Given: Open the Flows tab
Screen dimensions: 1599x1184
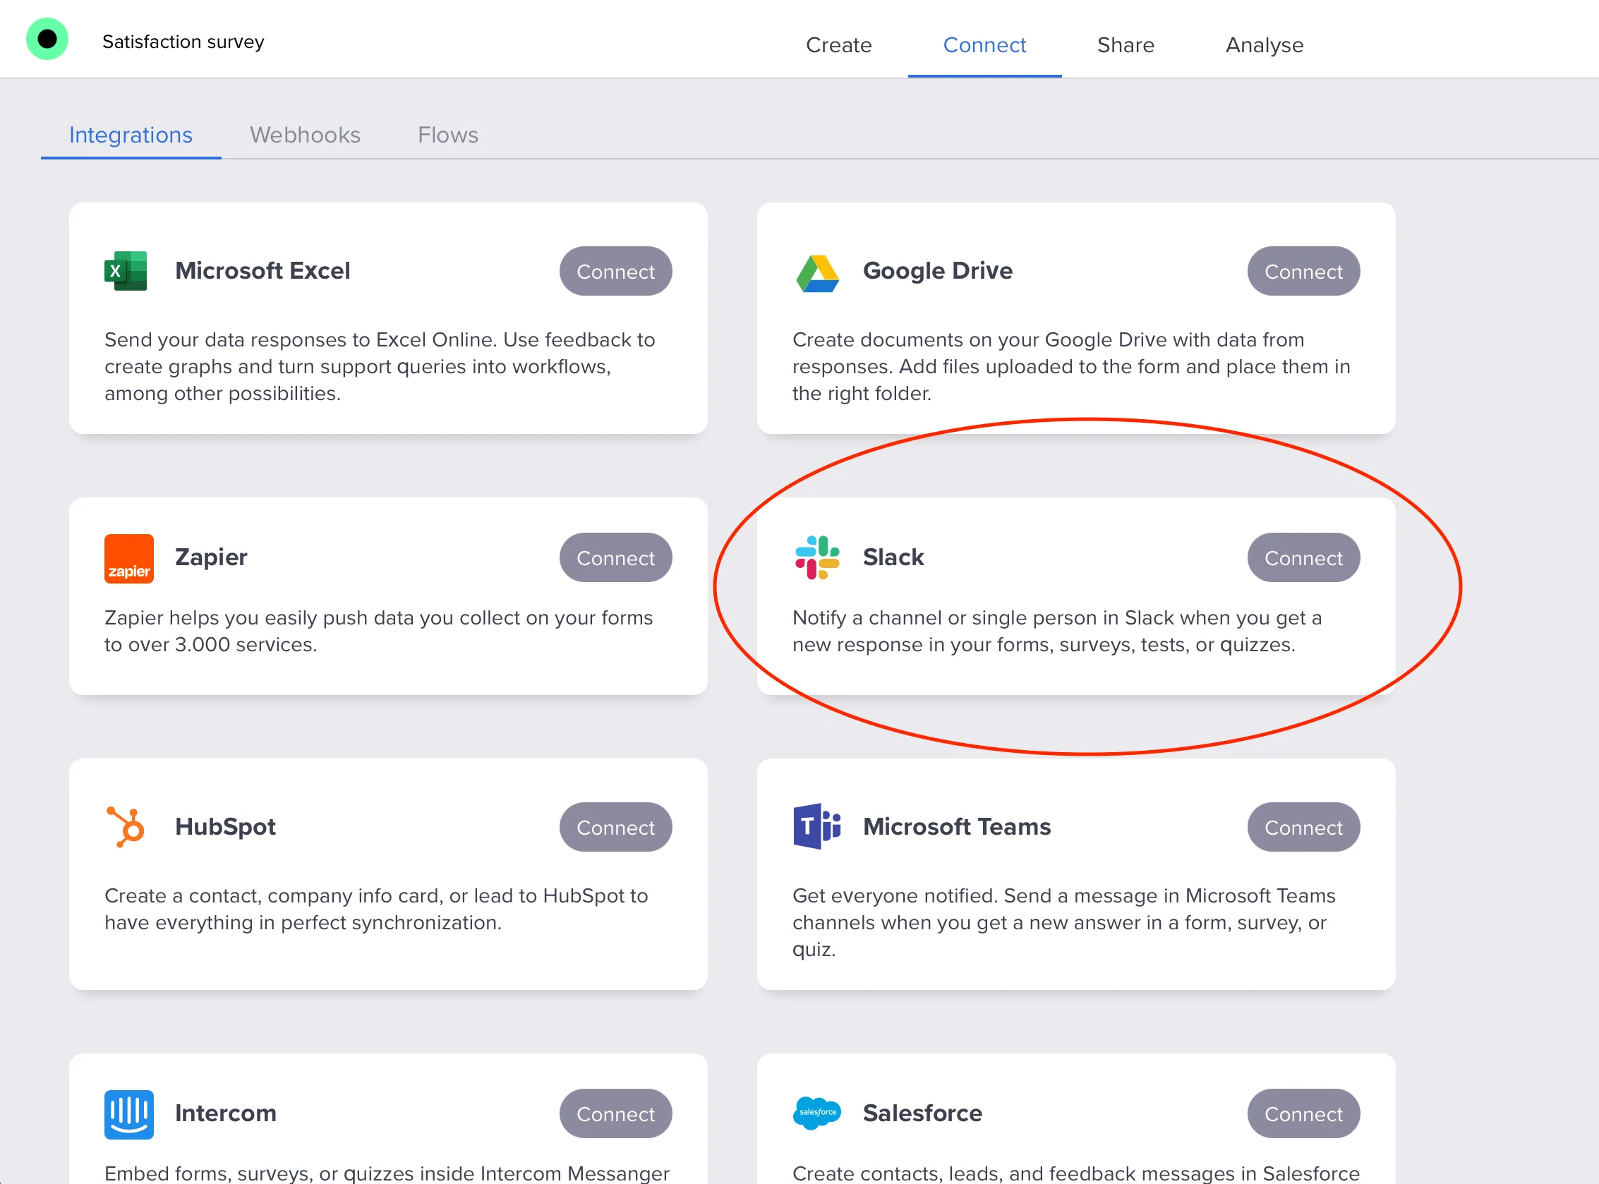Looking at the screenshot, I should point(447,135).
